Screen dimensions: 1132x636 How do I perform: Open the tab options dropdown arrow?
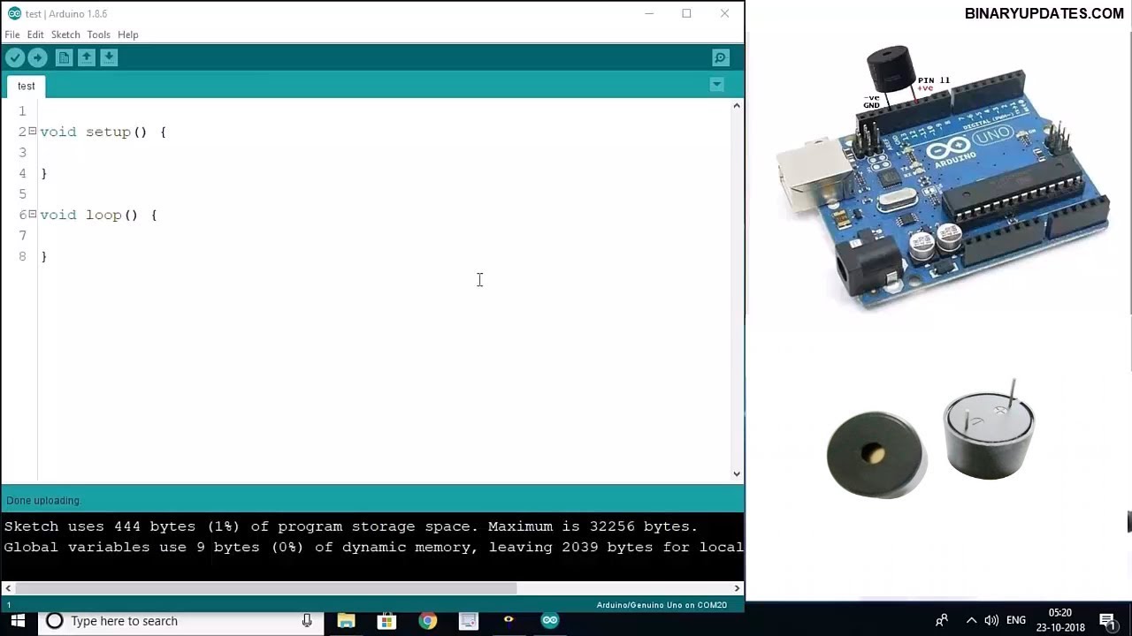click(717, 85)
